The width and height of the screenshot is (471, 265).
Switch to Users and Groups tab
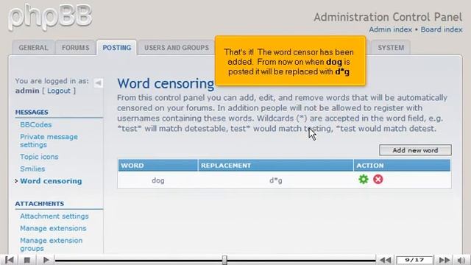point(177,48)
